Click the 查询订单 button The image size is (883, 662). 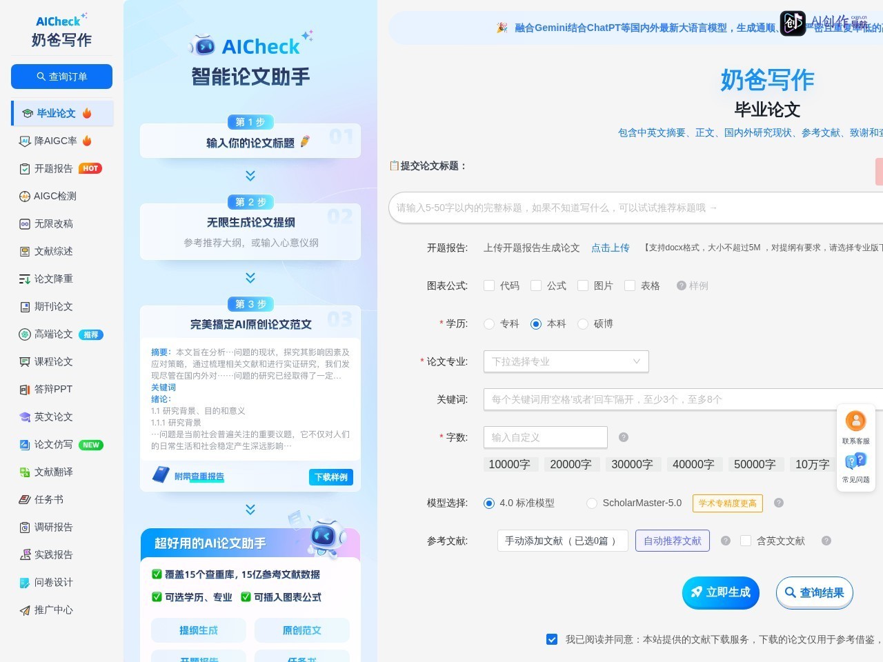pos(61,77)
